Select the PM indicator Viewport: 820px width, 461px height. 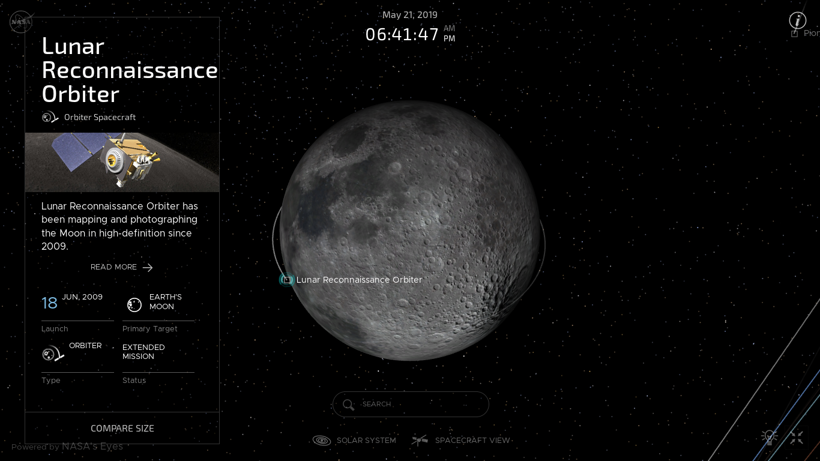(449, 38)
